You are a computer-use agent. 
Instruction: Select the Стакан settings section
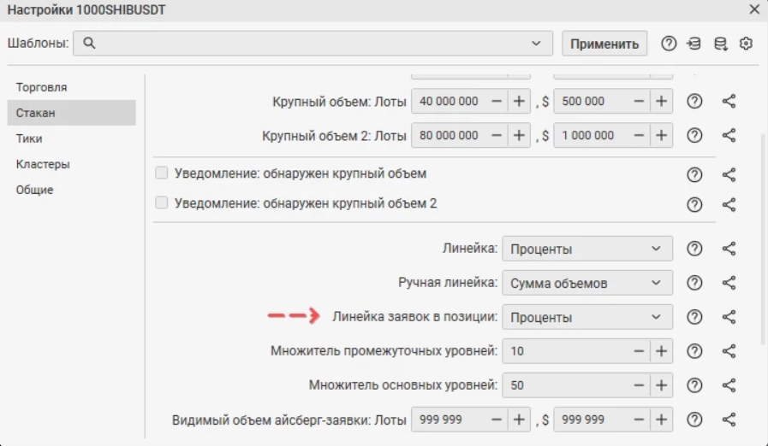coord(72,113)
